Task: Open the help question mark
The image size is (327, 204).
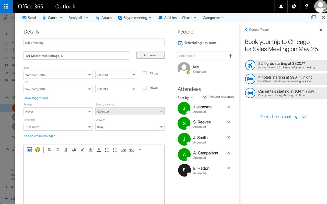Action: click(307, 6)
